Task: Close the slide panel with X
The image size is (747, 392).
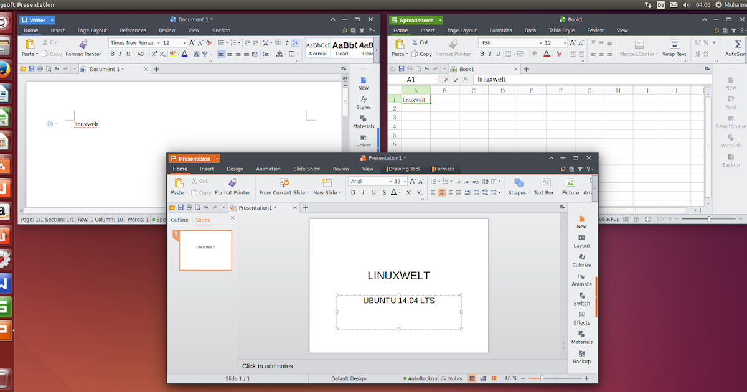Action: [x=233, y=218]
